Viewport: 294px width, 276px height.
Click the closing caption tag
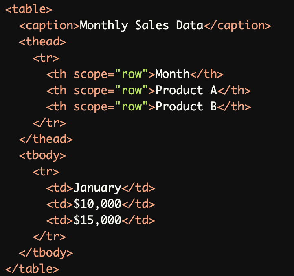(x=237, y=26)
